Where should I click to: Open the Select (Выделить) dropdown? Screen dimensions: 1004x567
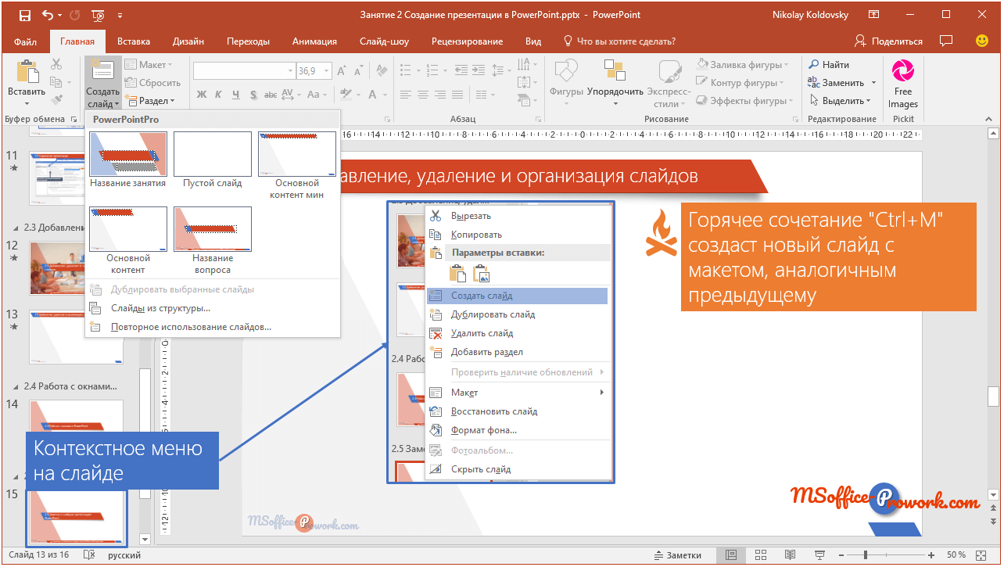tap(840, 101)
